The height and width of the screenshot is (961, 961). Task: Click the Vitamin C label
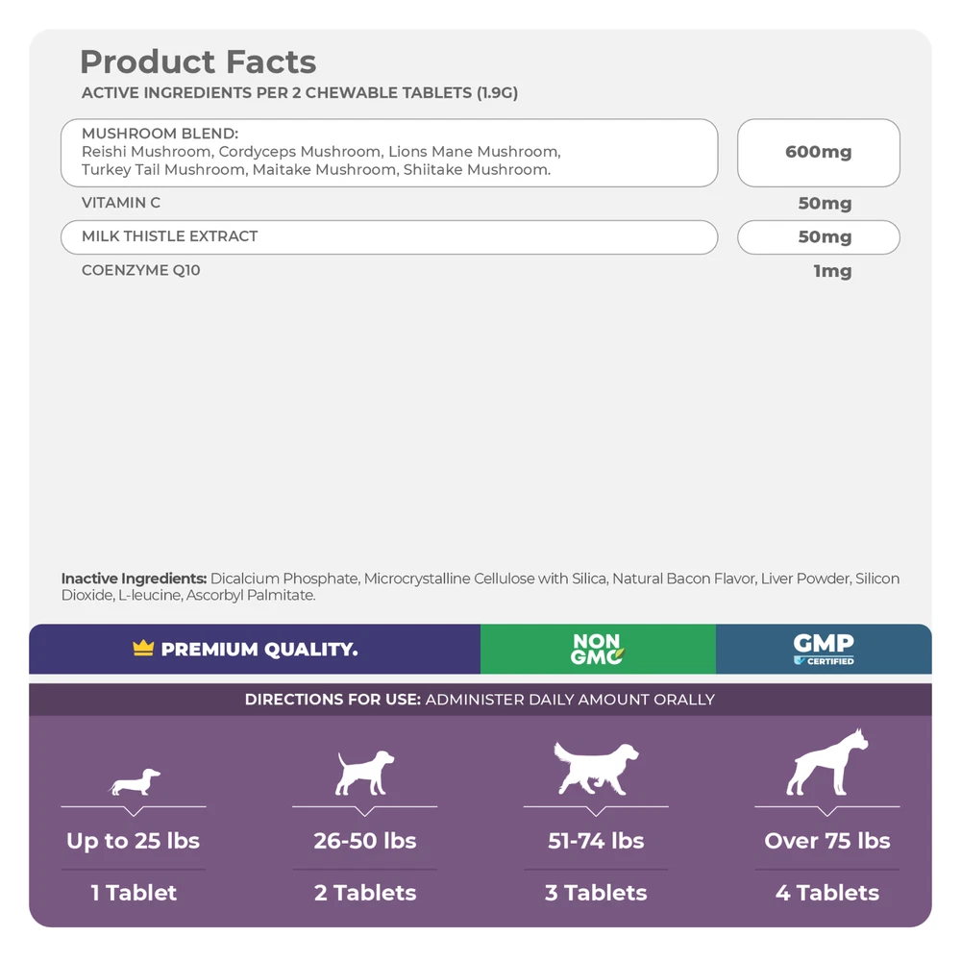pyautogui.click(x=121, y=203)
